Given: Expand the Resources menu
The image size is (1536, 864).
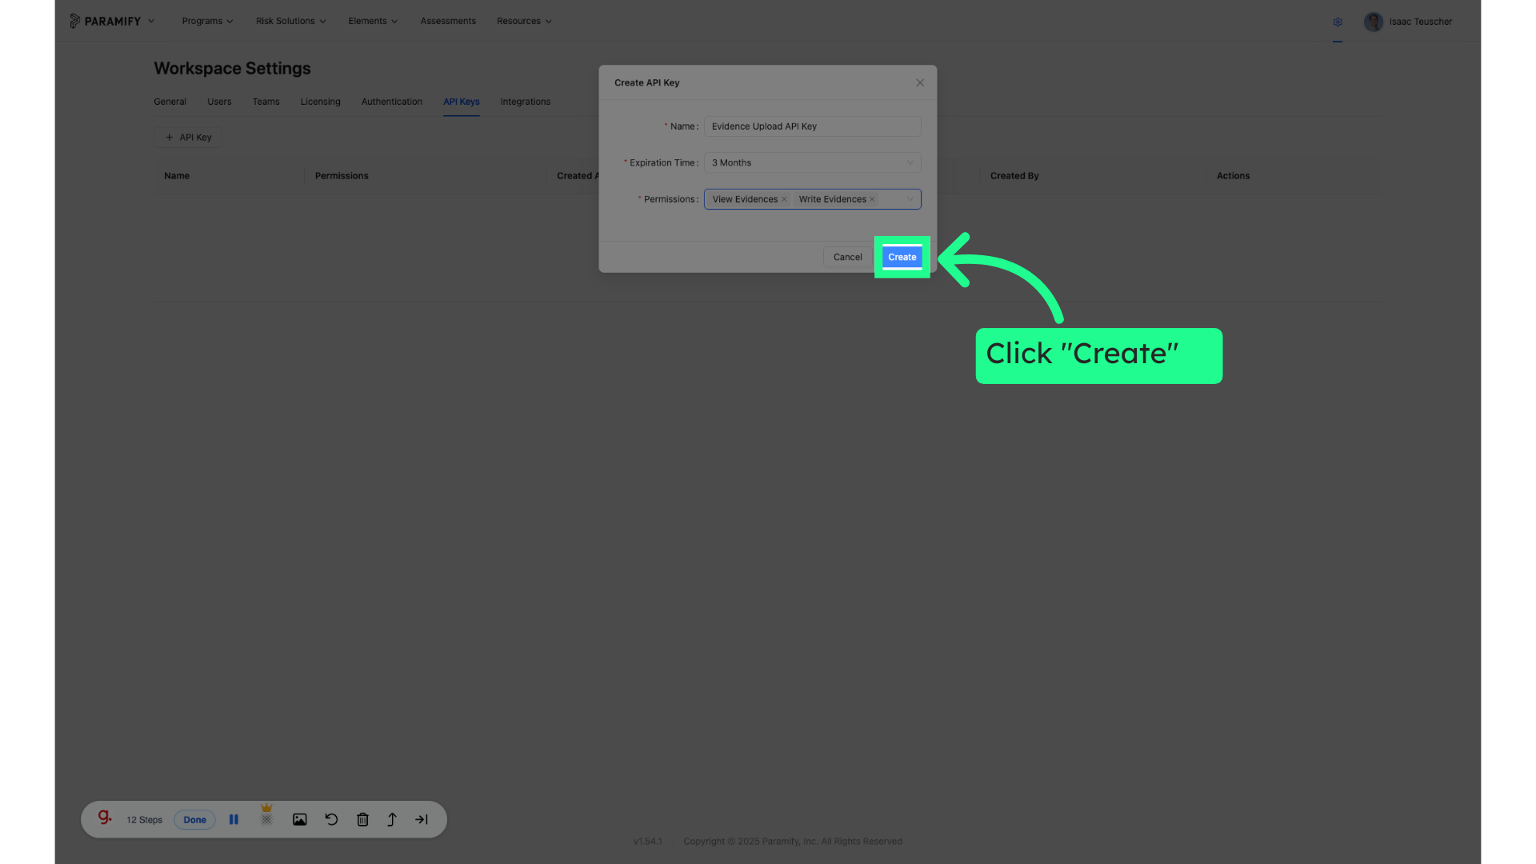Looking at the screenshot, I should [x=524, y=22].
